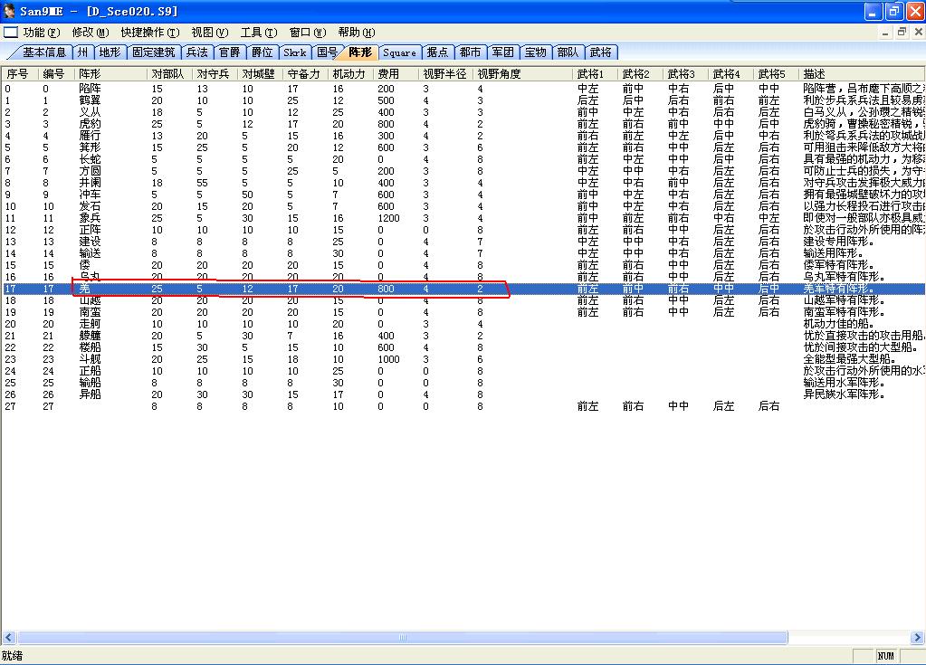Switch to the 兵法 tab
This screenshot has width=926, height=665.
(x=196, y=52)
